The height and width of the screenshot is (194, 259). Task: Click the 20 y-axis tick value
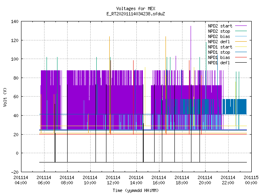(16, 135)
